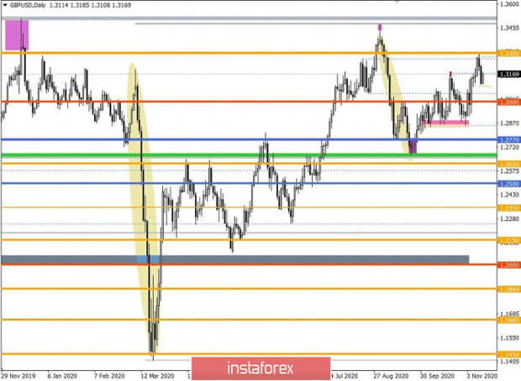
Task: Select the blue 1.2500 level price tag
Action: pyautogui.click(x=509, y=184)
